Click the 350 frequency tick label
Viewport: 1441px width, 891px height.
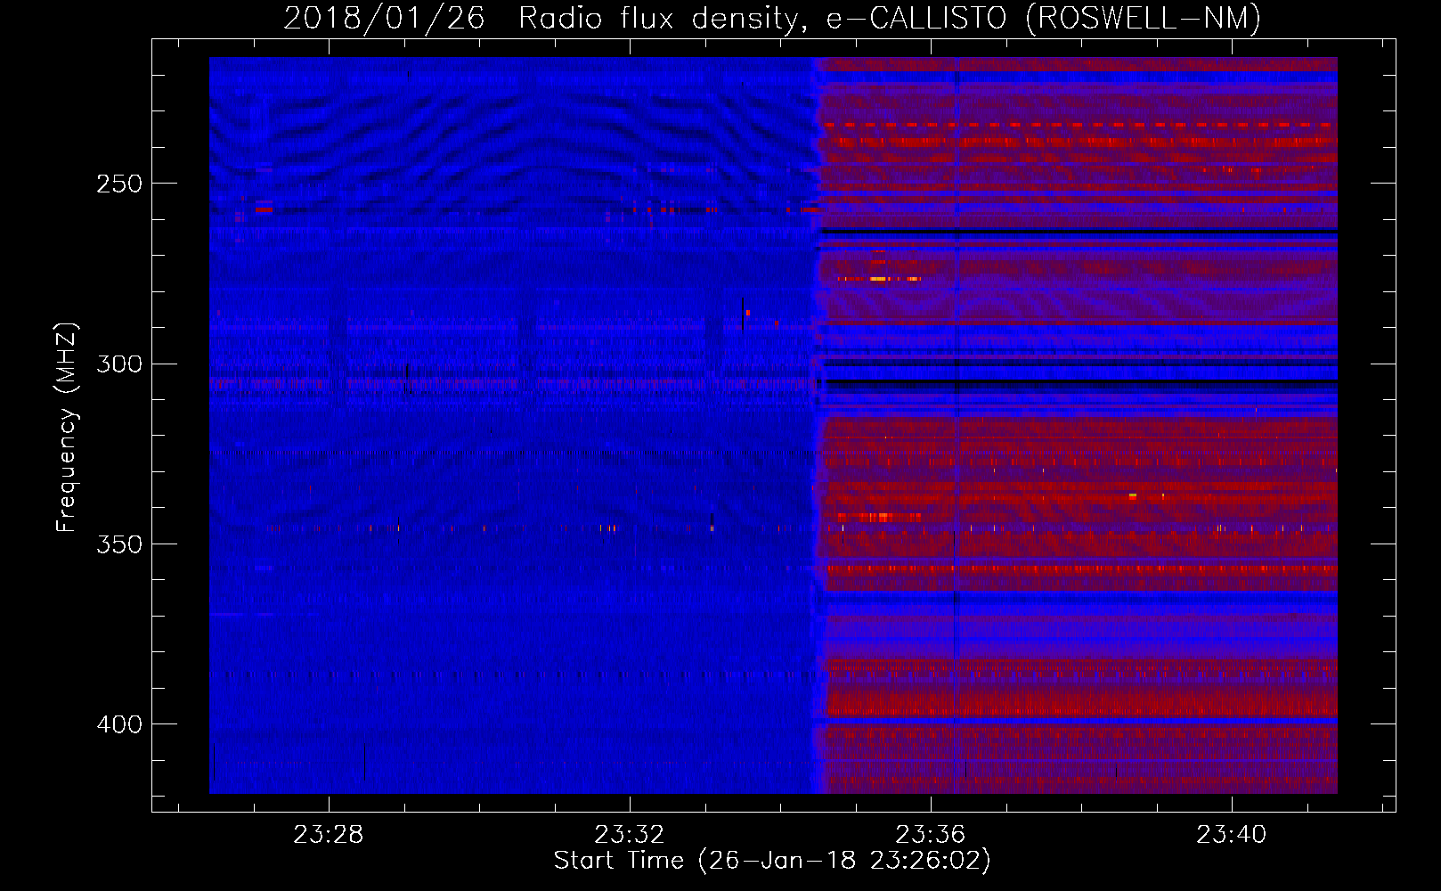(119, 544)
